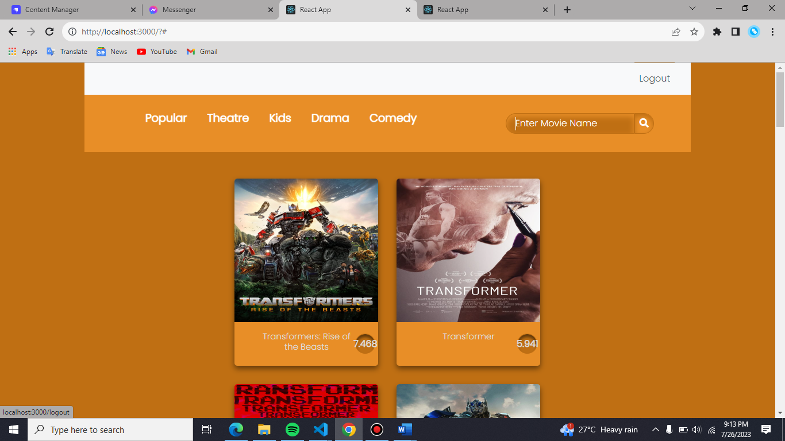This screenshot has height=441, width=785.
Task: Go back with browser back arrow
Action: click(13, 32)
